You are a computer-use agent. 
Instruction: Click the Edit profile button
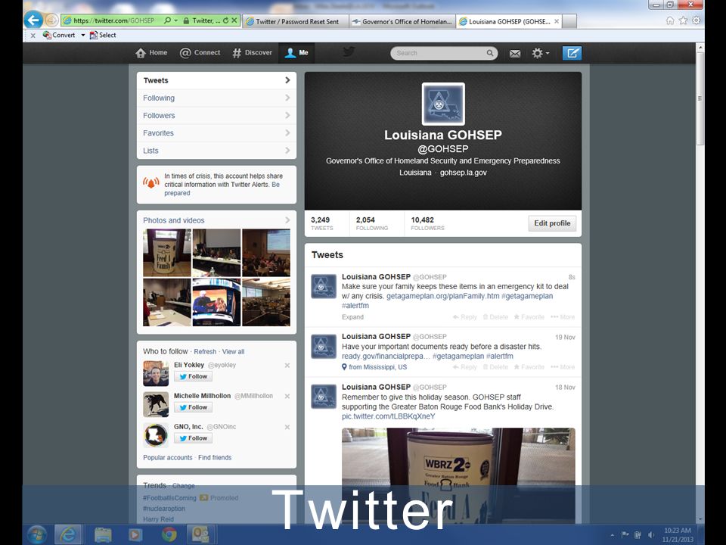pyautogui.click(x=552, y=223)
